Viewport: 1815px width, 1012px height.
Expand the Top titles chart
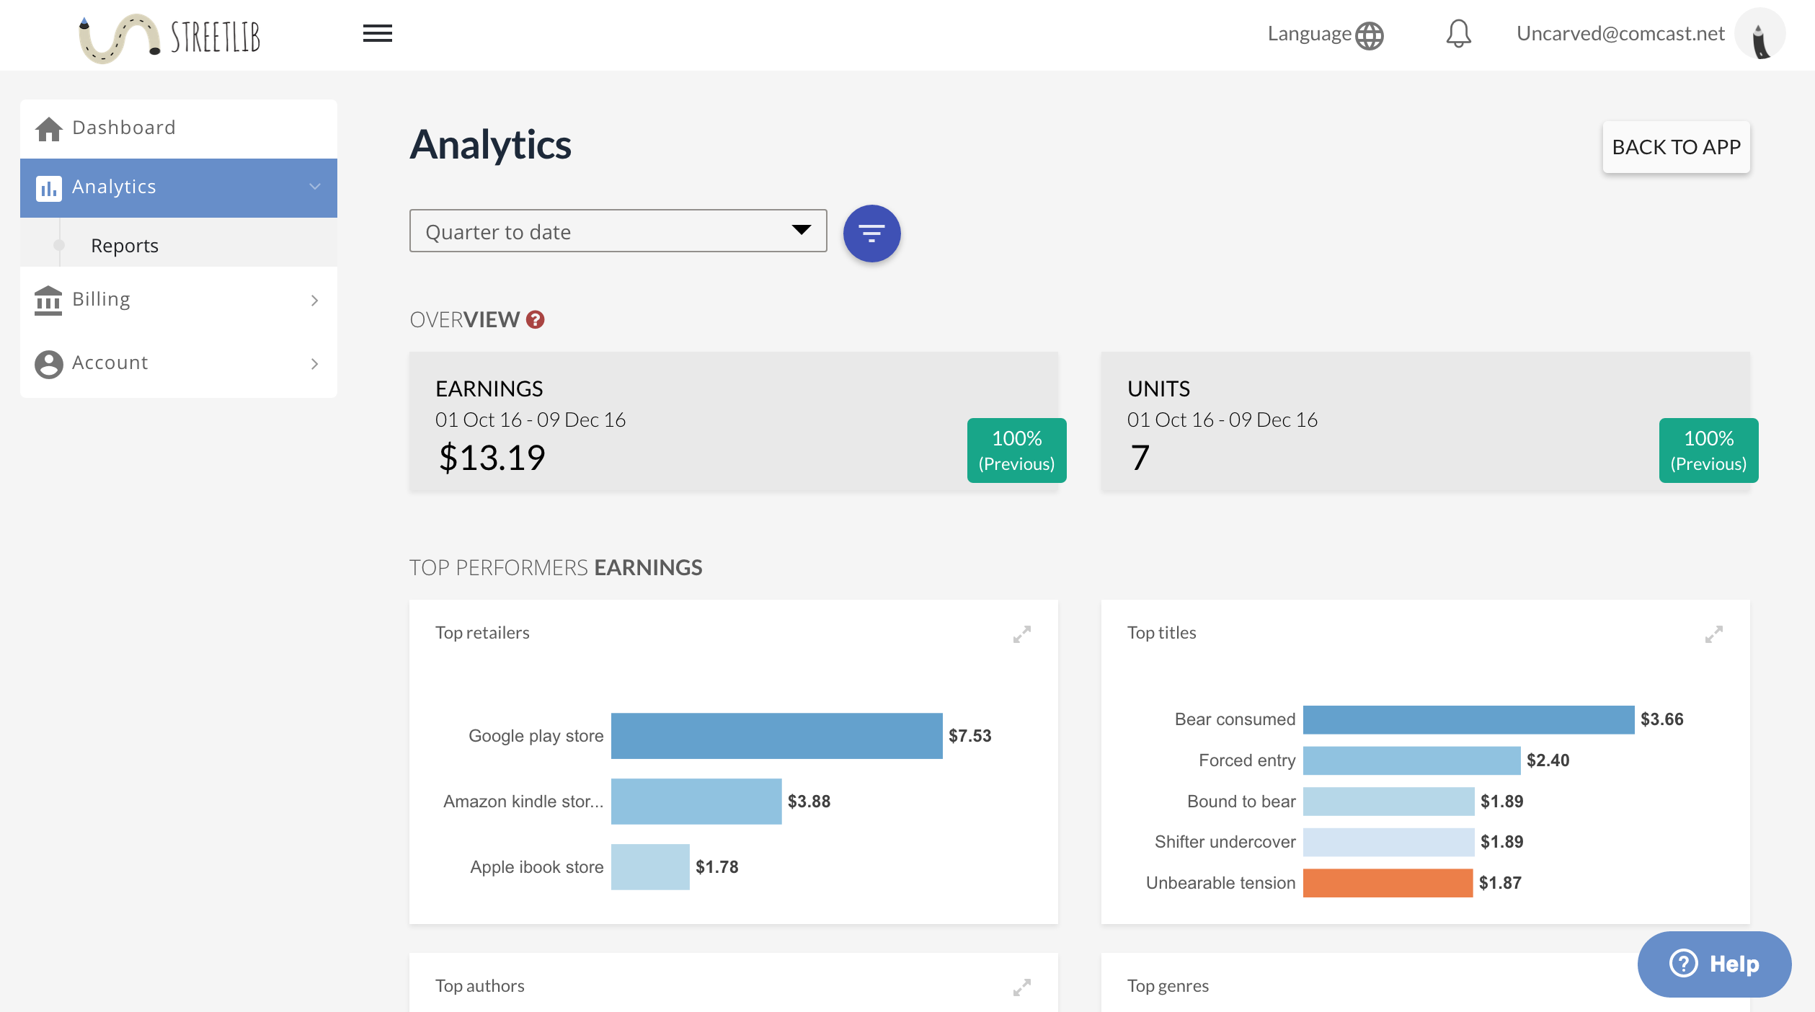click(1713, 634)
